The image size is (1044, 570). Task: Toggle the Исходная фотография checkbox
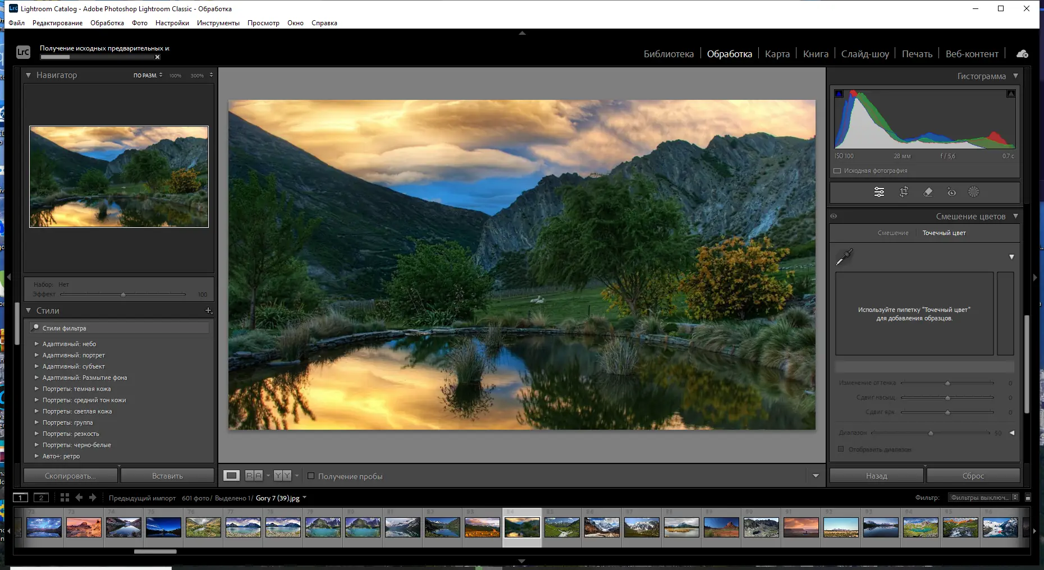pyautogui.click(x=837, y=171)
